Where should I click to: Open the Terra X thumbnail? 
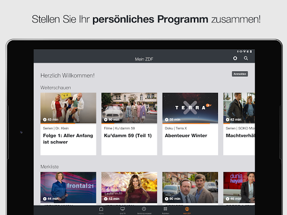click(190, 108)
